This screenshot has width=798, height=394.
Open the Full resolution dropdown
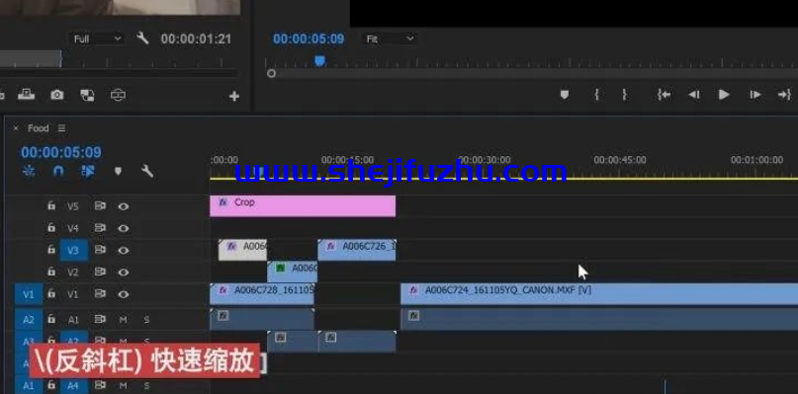(97, 39)
